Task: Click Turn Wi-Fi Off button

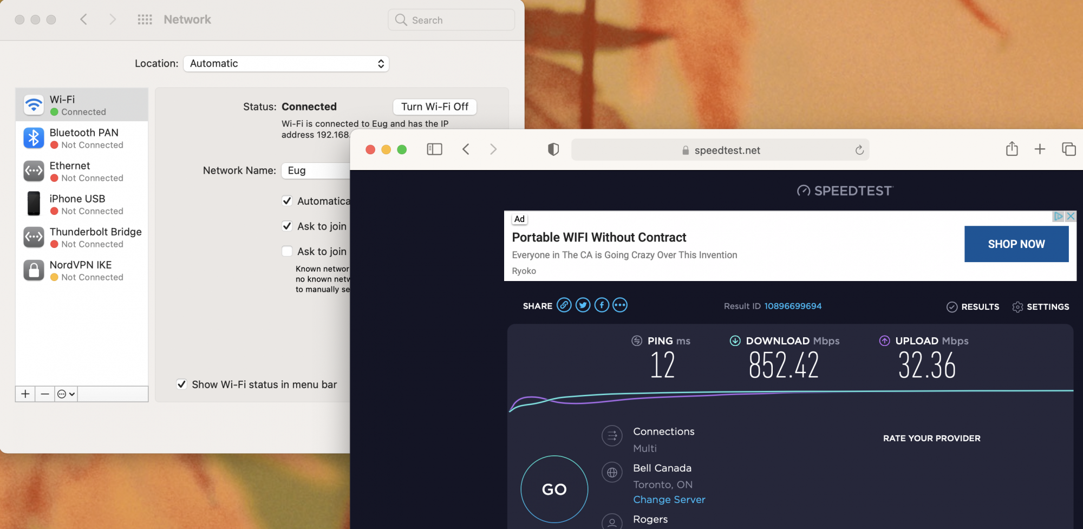Action: click(x=435, y=107)
